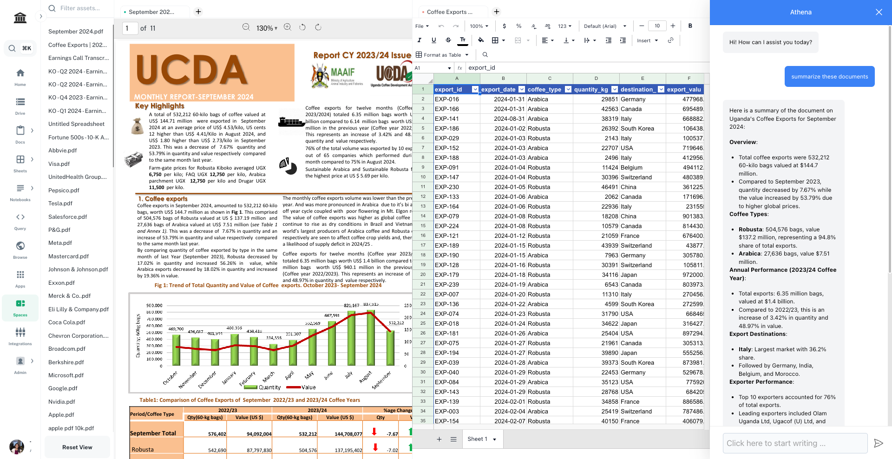Open the Integrations section in the sidebar
The width and height of the screenshot is (892, 459).
coord(20,337)
